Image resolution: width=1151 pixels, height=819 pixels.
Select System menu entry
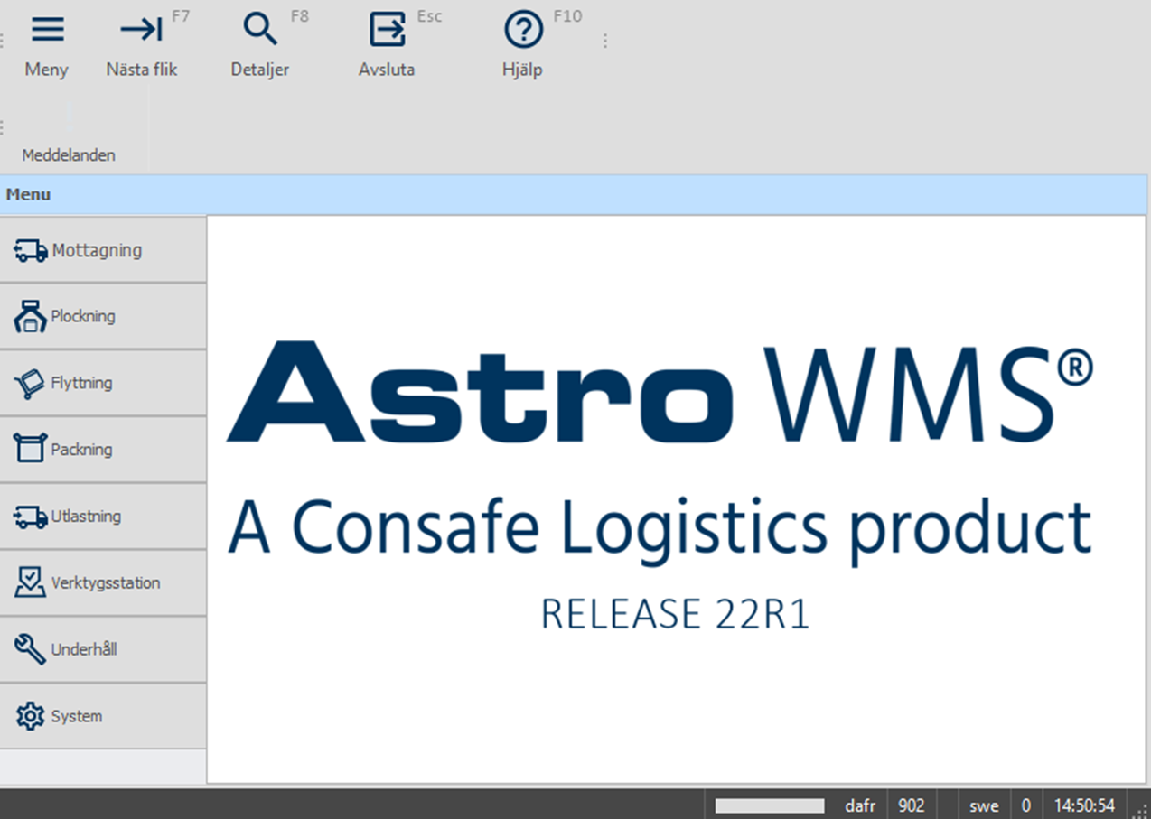pyautogui.click(x=103, y=716)
